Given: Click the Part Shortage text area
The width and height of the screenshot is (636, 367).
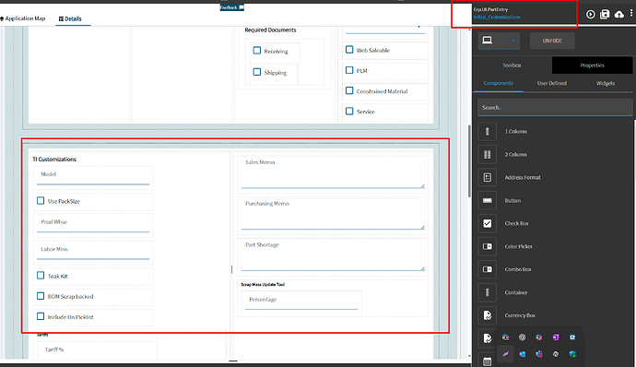Looking at the screenshot, I should 333,255.
